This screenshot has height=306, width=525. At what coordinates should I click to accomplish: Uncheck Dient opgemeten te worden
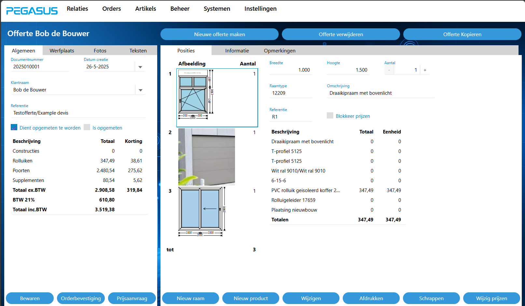point(14,128)
